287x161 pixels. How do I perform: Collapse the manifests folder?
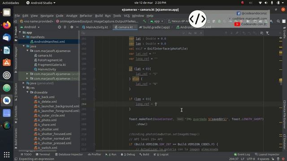click(x=24, y=37)
